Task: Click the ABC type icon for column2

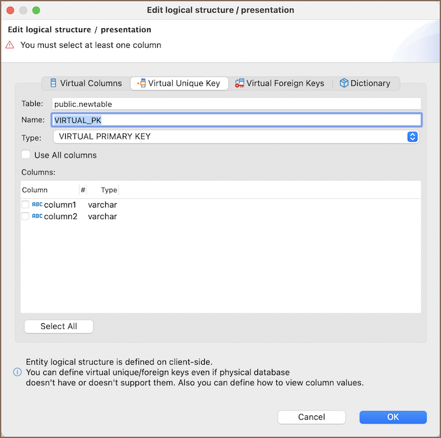Action: click(x=37, y=216)
